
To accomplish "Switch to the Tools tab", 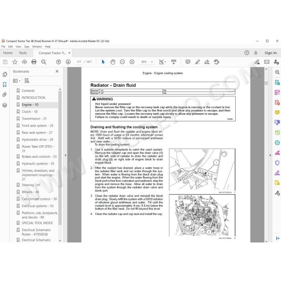I will (x=23, y=53).
